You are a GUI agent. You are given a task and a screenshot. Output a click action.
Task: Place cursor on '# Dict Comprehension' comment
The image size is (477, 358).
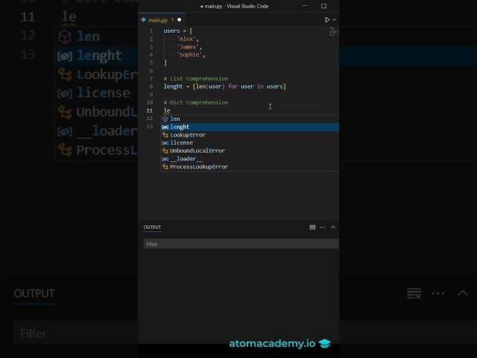pyautogui.click(x=196, y=103)
